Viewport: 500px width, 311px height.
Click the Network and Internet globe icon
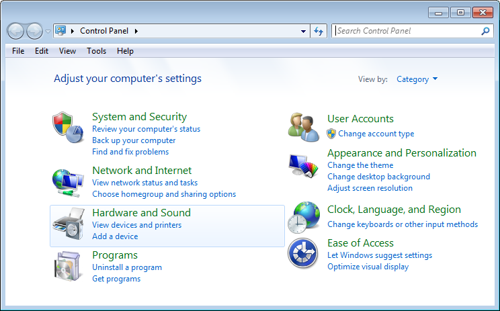[x=67, y=182]
